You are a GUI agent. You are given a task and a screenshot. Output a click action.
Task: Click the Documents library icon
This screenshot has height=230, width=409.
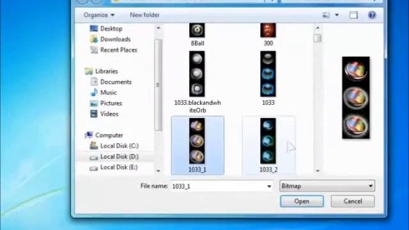[94, 82]
